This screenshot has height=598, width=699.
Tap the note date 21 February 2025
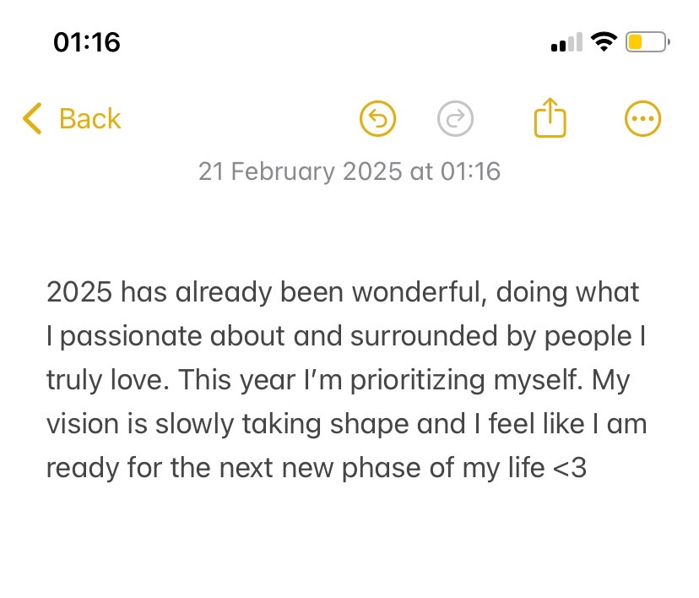(349, 172)
